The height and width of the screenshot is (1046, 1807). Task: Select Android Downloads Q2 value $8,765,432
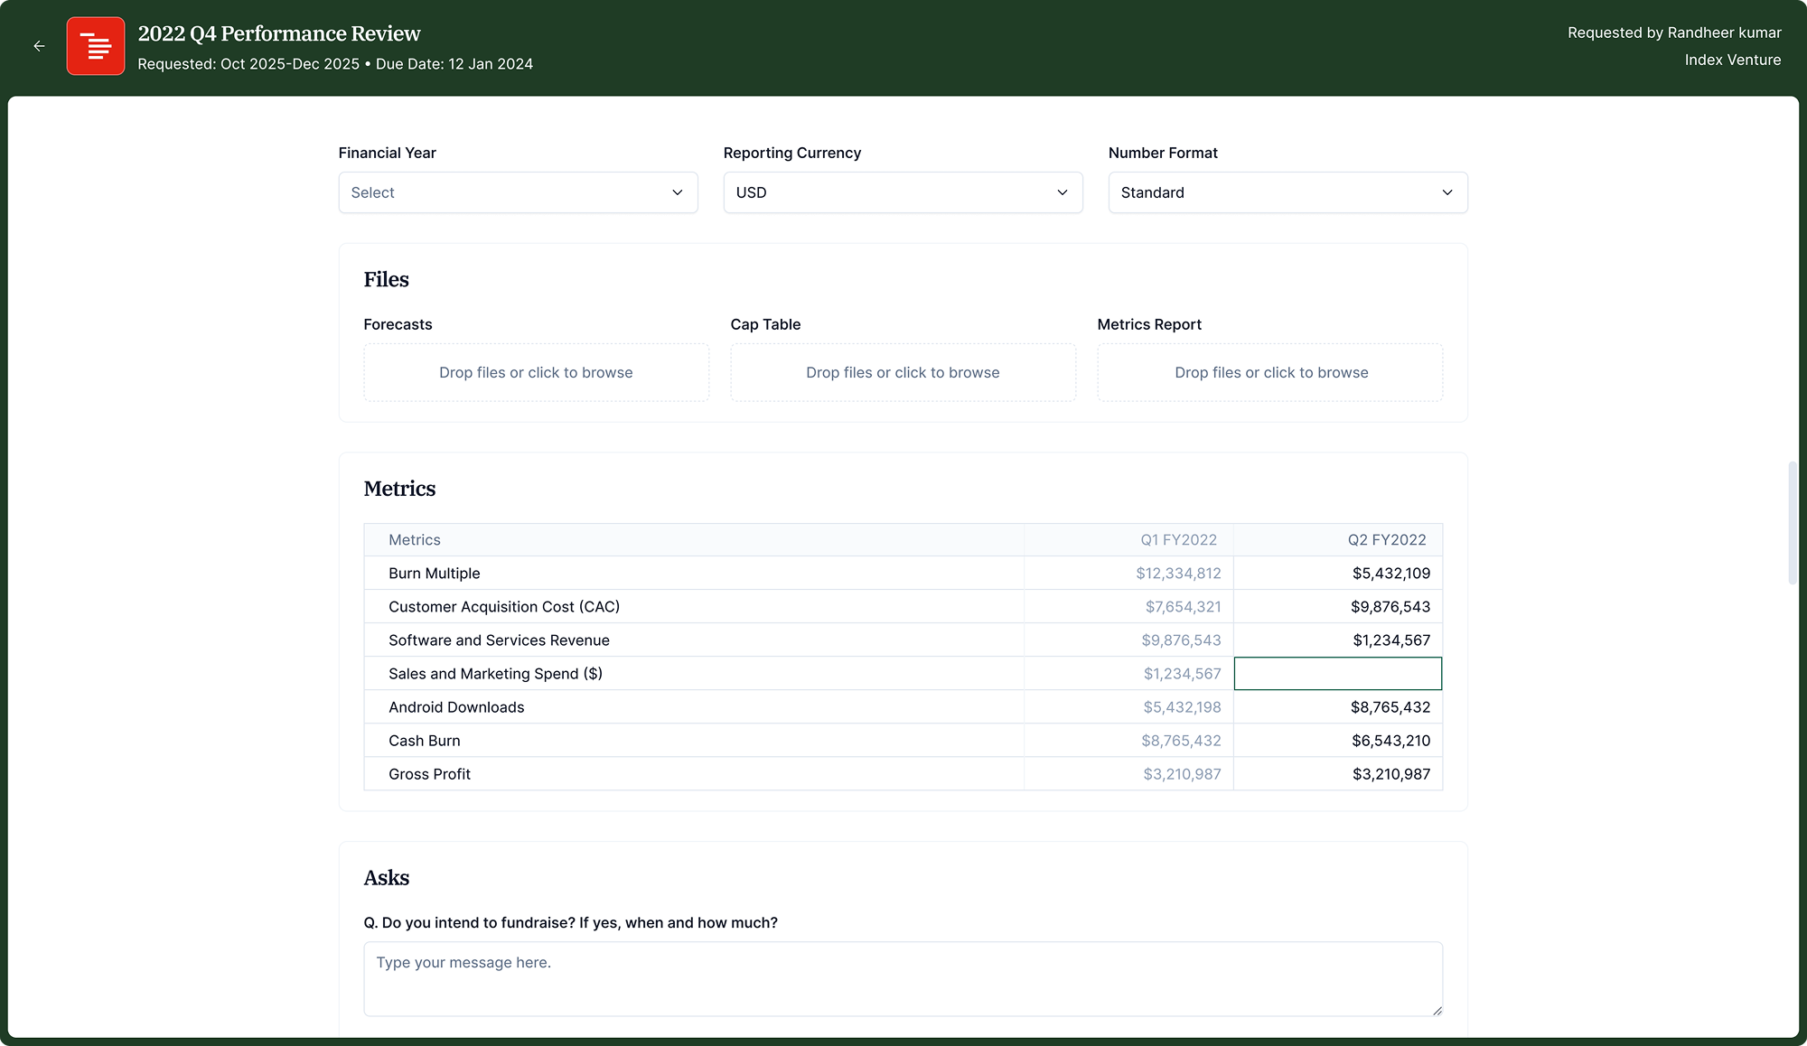[x=1390, y=707]
